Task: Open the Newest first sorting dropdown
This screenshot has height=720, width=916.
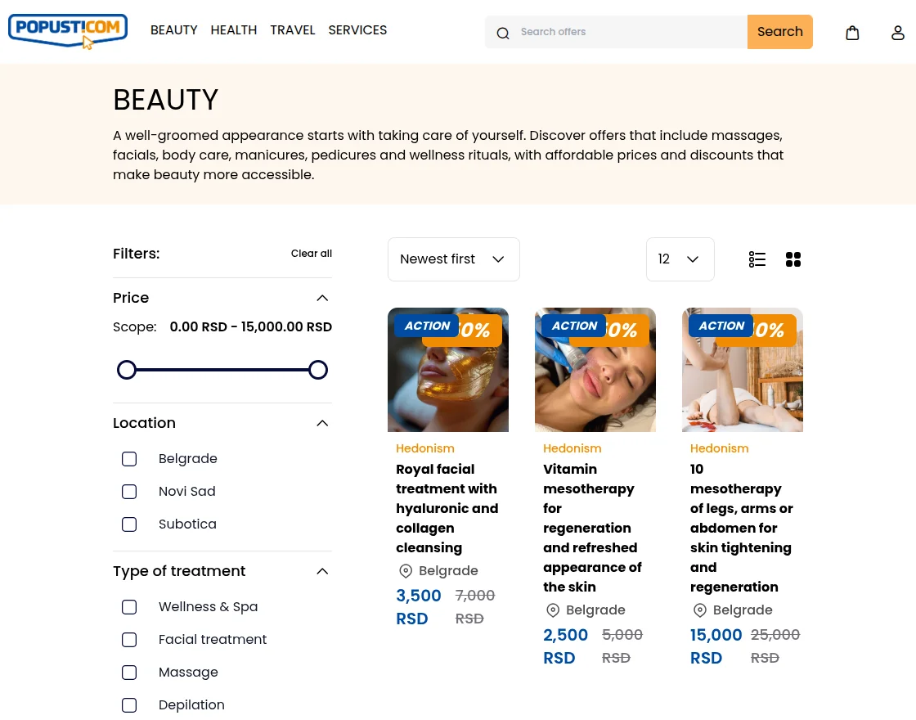Action: point(453,259)
